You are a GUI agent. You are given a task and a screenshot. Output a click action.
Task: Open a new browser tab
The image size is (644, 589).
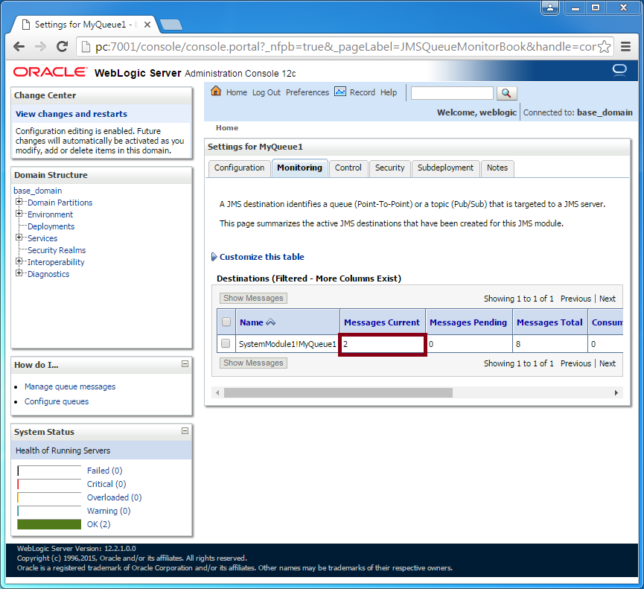click(171, 25)
